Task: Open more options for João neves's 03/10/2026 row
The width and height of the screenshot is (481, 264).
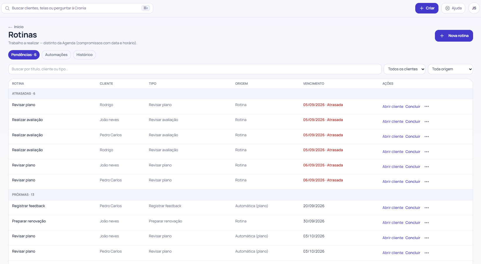Action: (x=427, y=238)
